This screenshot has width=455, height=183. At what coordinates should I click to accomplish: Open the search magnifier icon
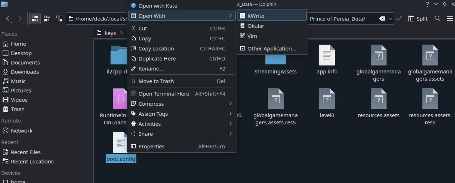[437, 19]
